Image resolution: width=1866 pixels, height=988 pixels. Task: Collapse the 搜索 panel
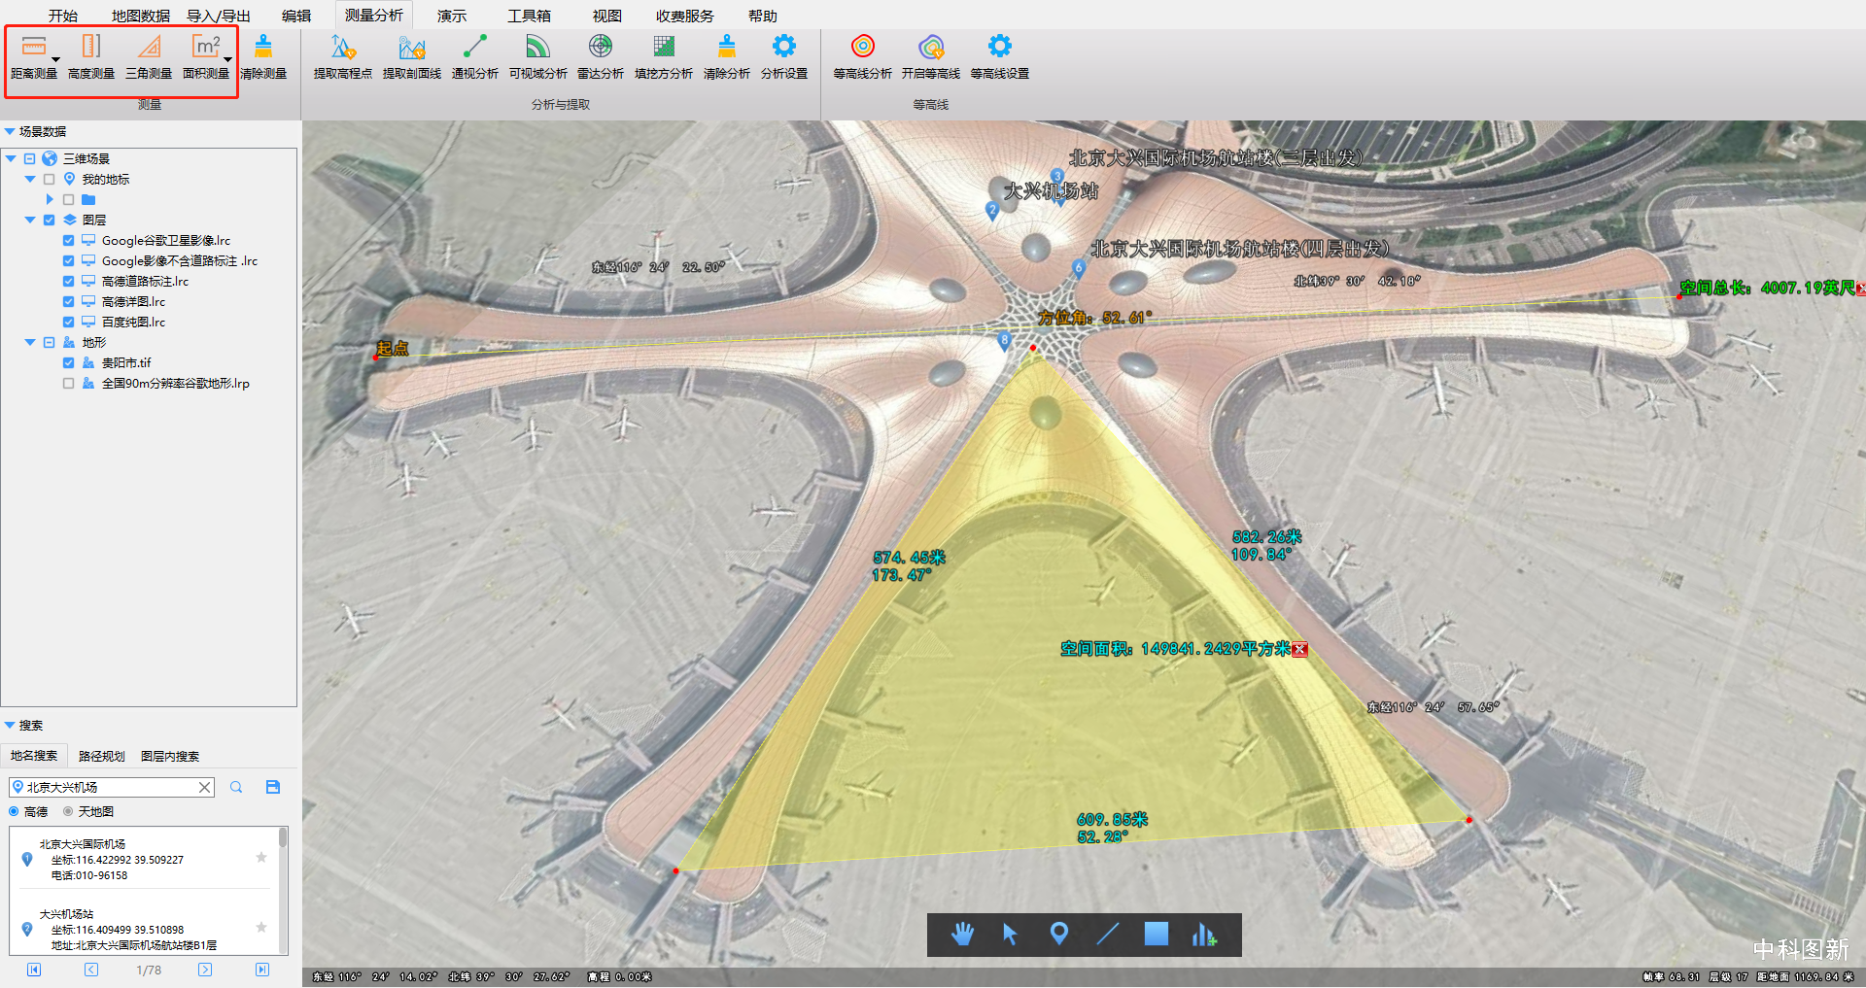10,725
